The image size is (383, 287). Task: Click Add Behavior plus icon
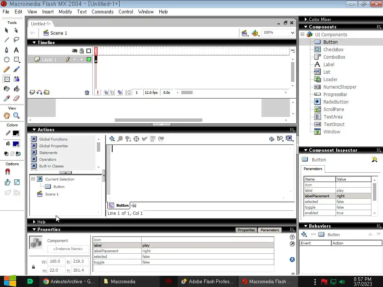[304, 234]
